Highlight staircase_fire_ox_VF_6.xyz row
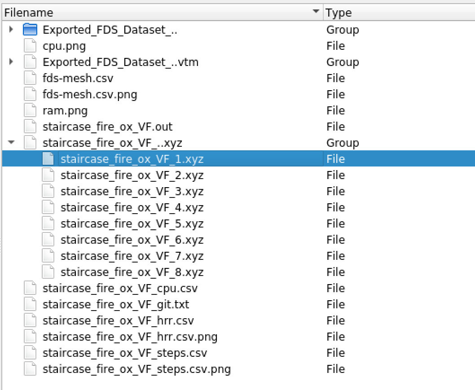This screenshot has width=475, height=390. pyautogui.click(x=132, y=240)
